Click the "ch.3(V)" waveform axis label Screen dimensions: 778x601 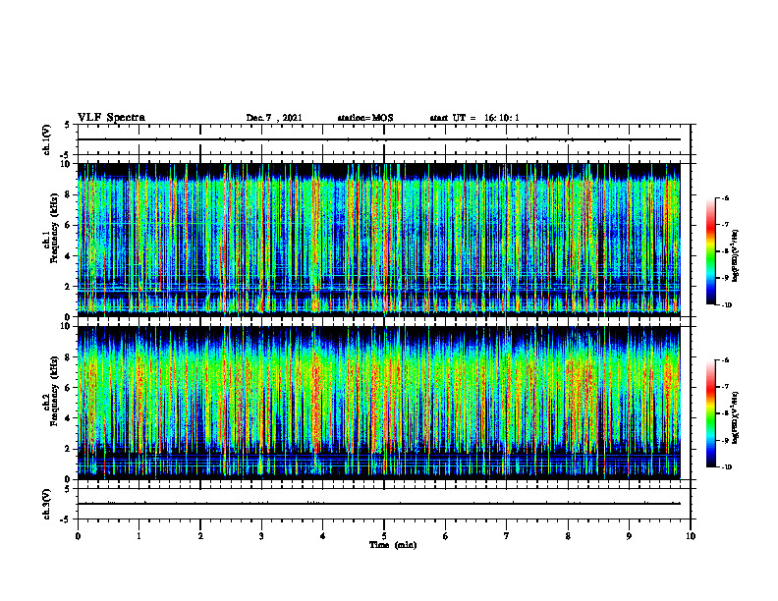point(46,504)
